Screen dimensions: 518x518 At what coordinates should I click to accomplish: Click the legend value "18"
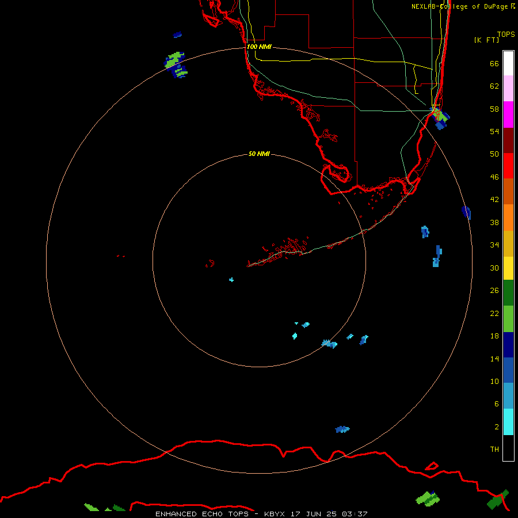(x=494, y=336)
